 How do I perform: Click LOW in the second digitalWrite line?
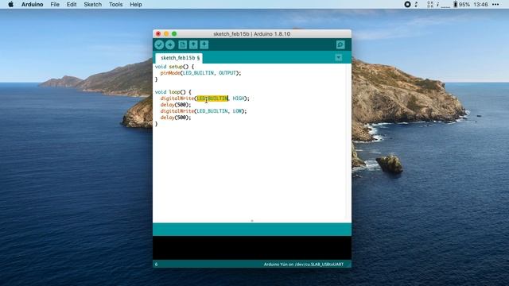237,111
